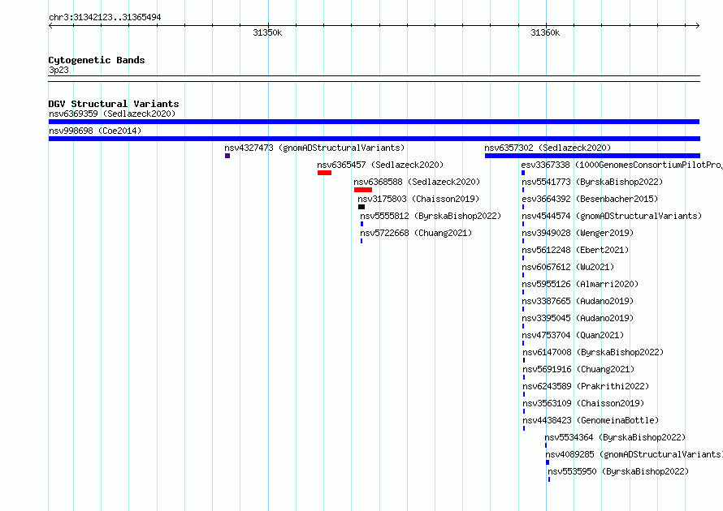Image resolution: width=723 pixels, height=511 pixels.
Task: Select the nsv5691916 variant glyph
Action: [524, 377]
